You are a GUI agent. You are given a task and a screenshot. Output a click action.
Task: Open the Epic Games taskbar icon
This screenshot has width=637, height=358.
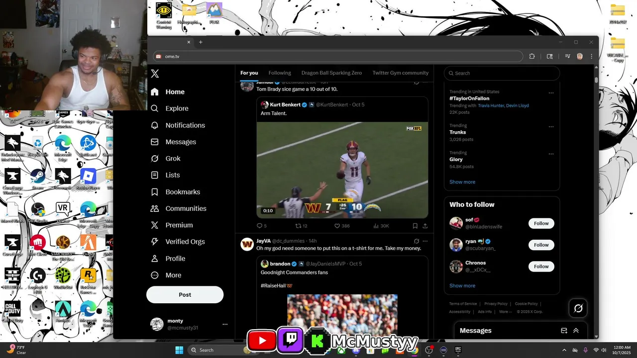coord(458,350)
